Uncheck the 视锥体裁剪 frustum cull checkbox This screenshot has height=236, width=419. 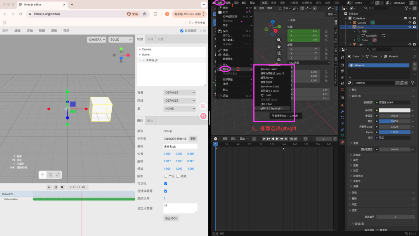point(166,191)
